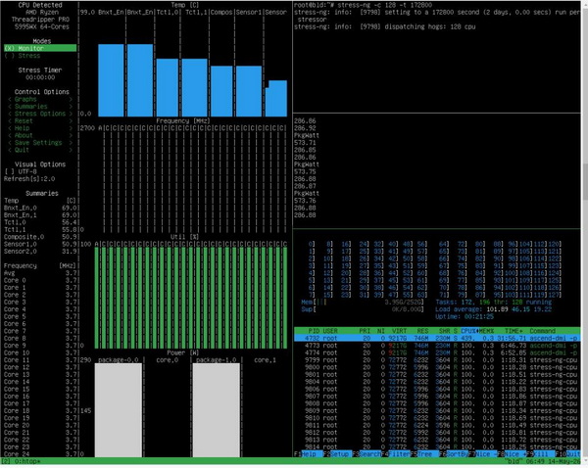Image resolution: width=588 pixels, height=468 pixels.
Task: Click F2 Setup in htop footer
Action: pyautogui.click(x=337, y=453)
